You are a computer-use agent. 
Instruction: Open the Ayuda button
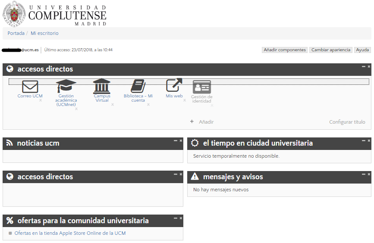(x=362, y=50)
